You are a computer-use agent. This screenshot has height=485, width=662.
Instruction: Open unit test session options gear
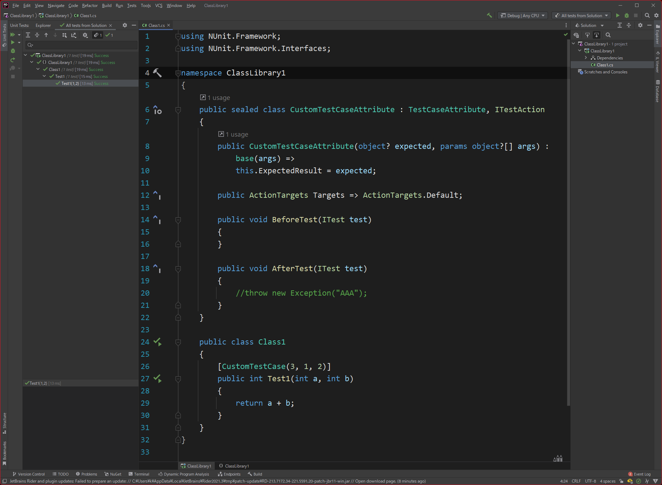[x=85, y=35]
